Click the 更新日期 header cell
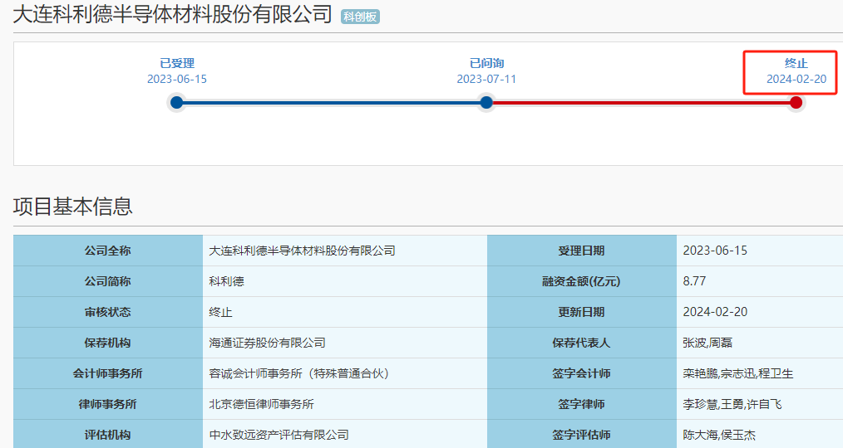The width and height of the screenshot is (843, 448). point(581,312)
